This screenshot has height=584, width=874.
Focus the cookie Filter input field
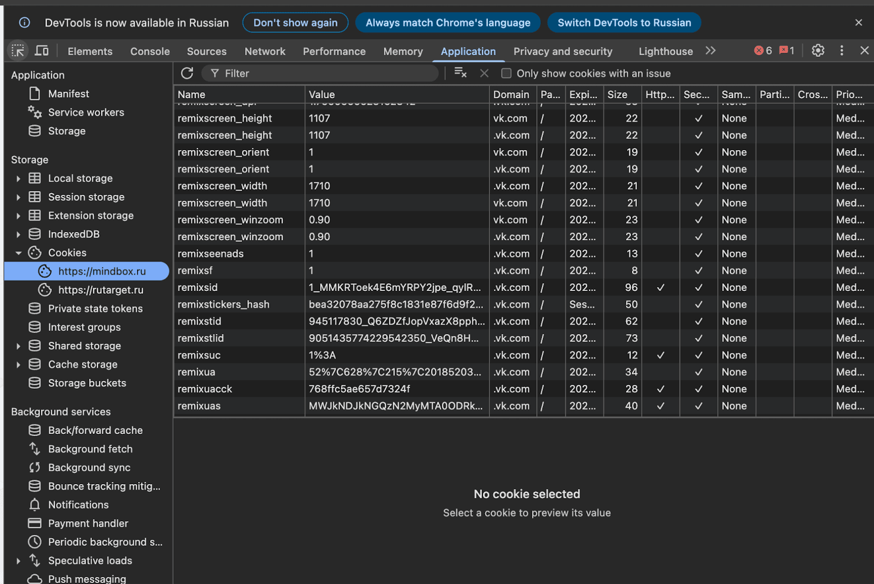(x=320, y=73)
